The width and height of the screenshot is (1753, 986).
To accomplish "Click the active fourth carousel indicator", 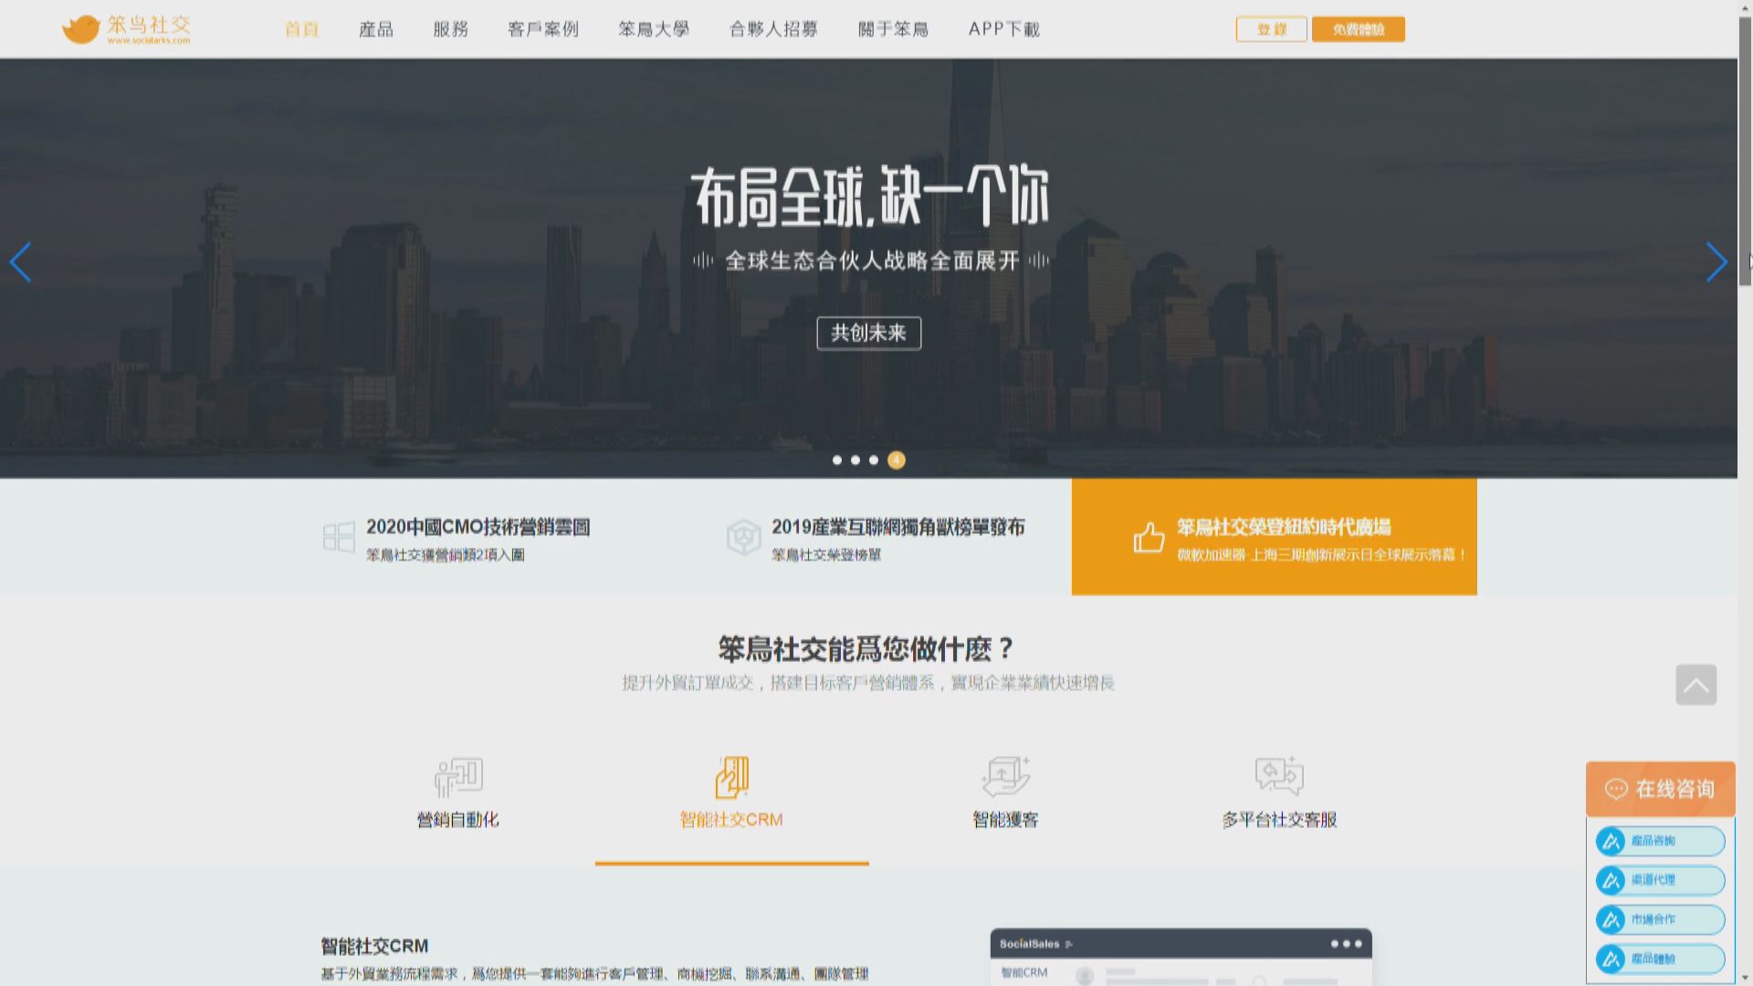I will pyautogui.click(x=896, y=460).
